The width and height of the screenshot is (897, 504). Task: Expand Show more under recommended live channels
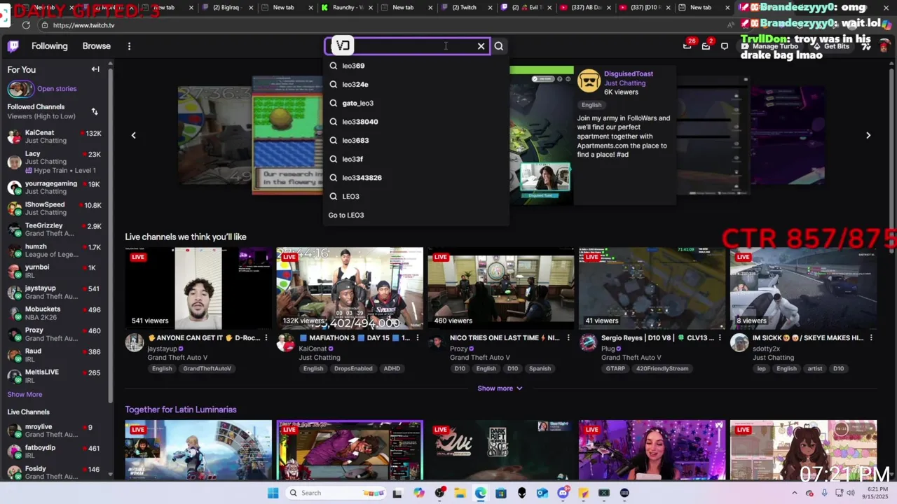500,388
